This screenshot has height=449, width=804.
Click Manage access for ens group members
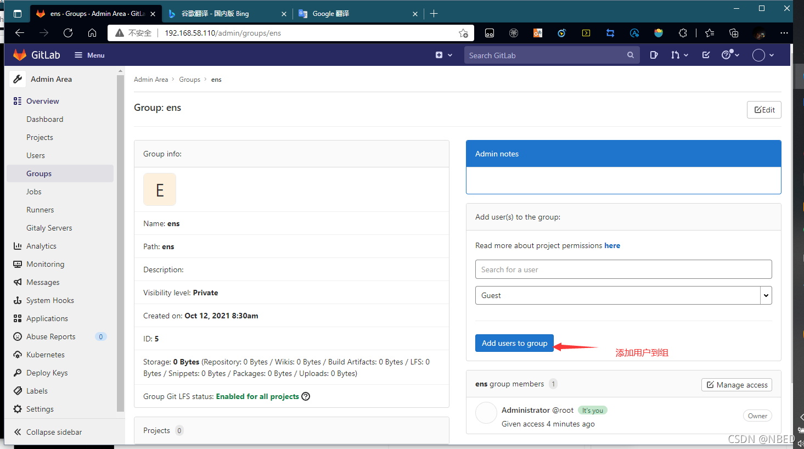click(x=736, y=385)
